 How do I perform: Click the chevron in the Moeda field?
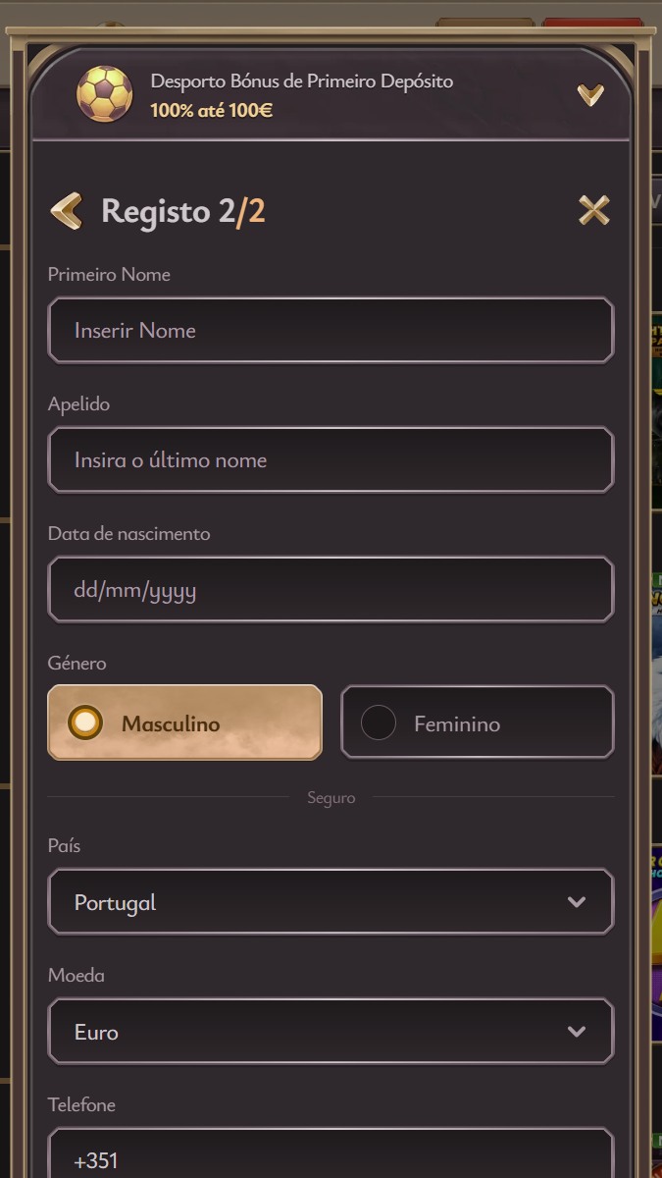(577, 1032)
